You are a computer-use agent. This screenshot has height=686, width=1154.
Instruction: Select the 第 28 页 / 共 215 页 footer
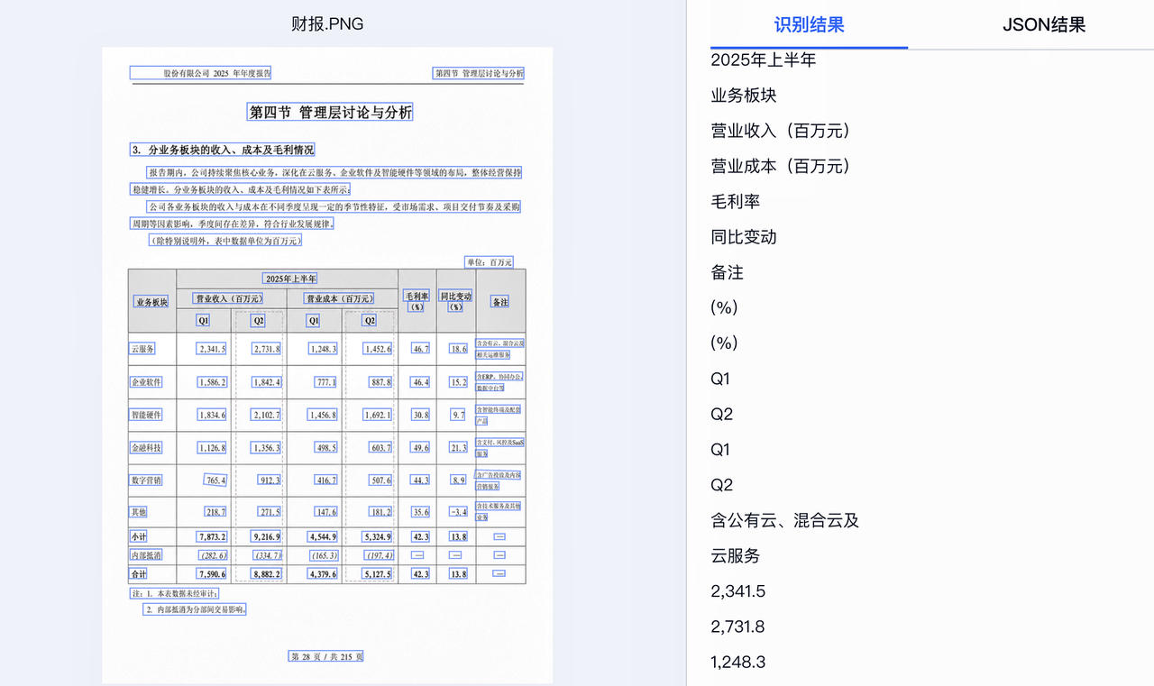326,656
